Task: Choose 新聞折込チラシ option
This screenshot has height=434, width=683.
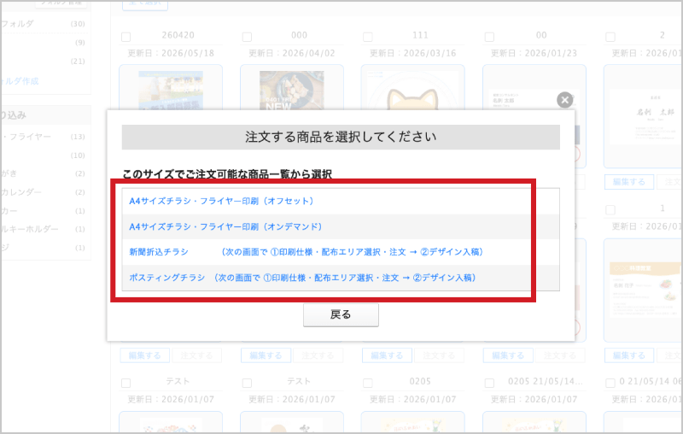Action: (x=306, y=252)
